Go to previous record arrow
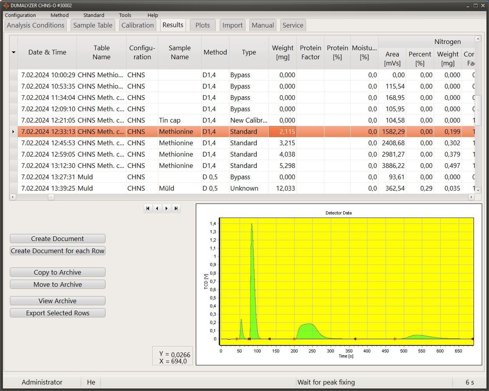This screenshot has height=391, width=489. (157, 208)
